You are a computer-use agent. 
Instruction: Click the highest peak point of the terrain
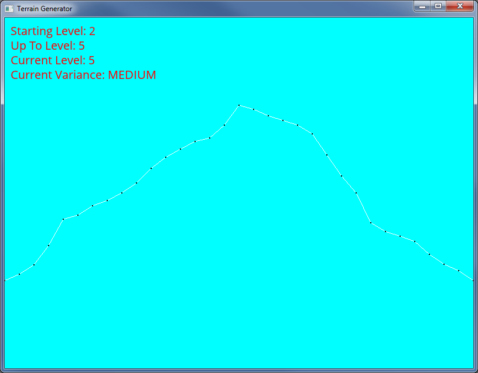tap(239, 105)
